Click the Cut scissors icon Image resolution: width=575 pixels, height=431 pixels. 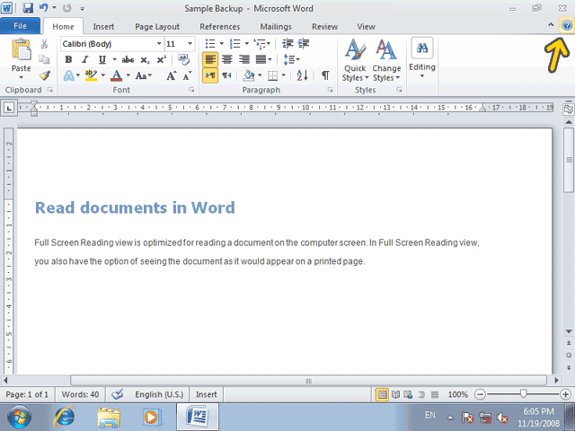pyautogui.click(x=44, y=44)
